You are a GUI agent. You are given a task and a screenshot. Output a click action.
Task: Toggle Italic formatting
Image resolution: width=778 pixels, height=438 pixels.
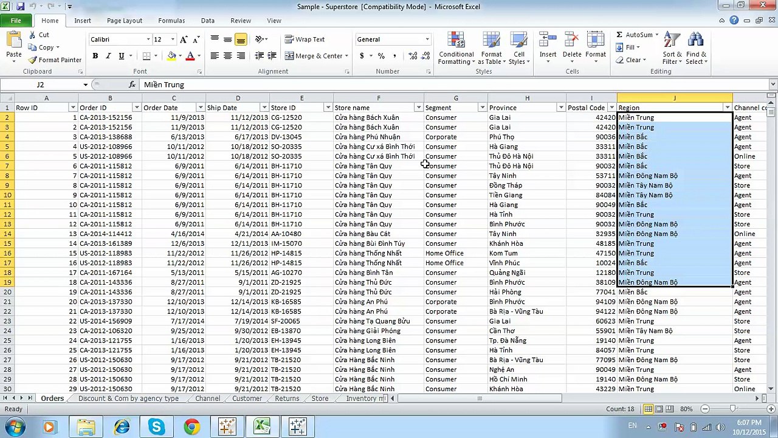coord(108,56)
